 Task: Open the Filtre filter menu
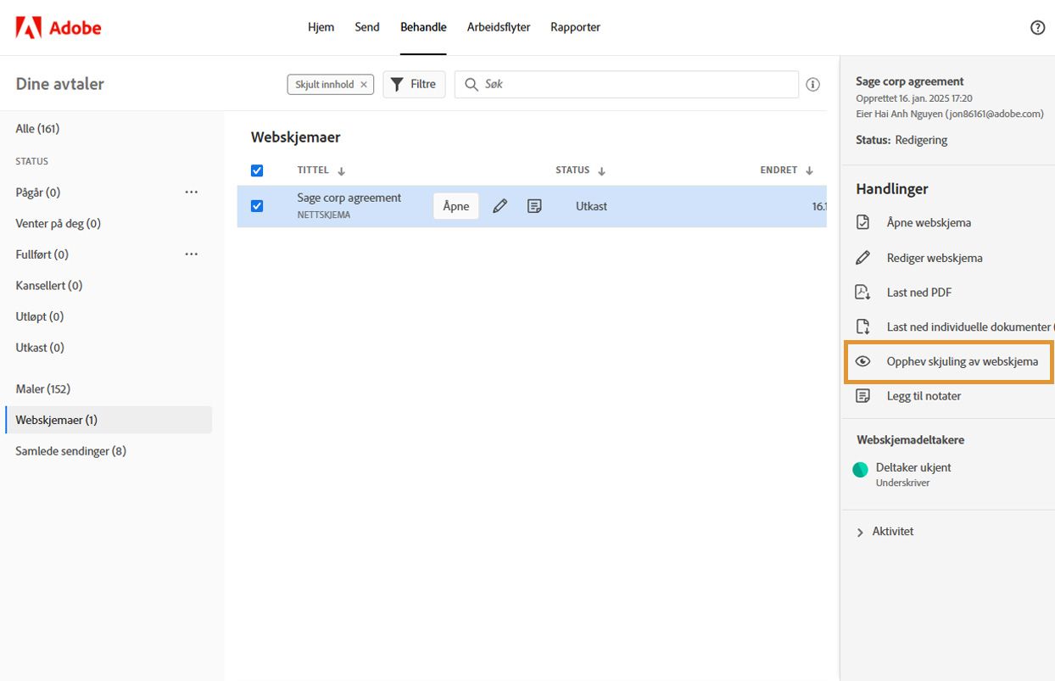pyautogui.click(x=414, y=84)
